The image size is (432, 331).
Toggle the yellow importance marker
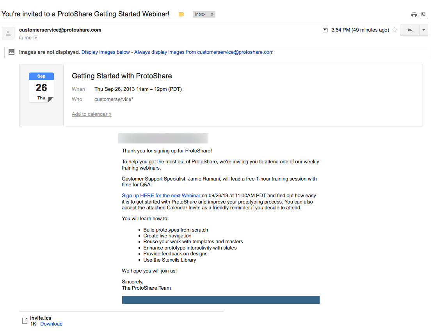point(181,14)
